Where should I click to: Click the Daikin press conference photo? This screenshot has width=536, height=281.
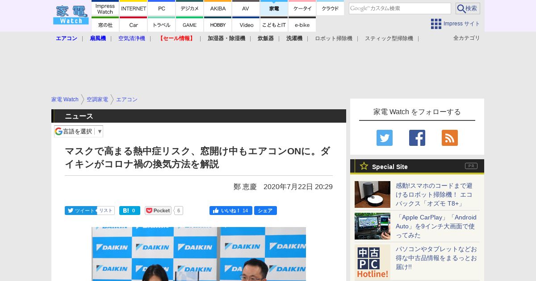(x=199, y=254)
